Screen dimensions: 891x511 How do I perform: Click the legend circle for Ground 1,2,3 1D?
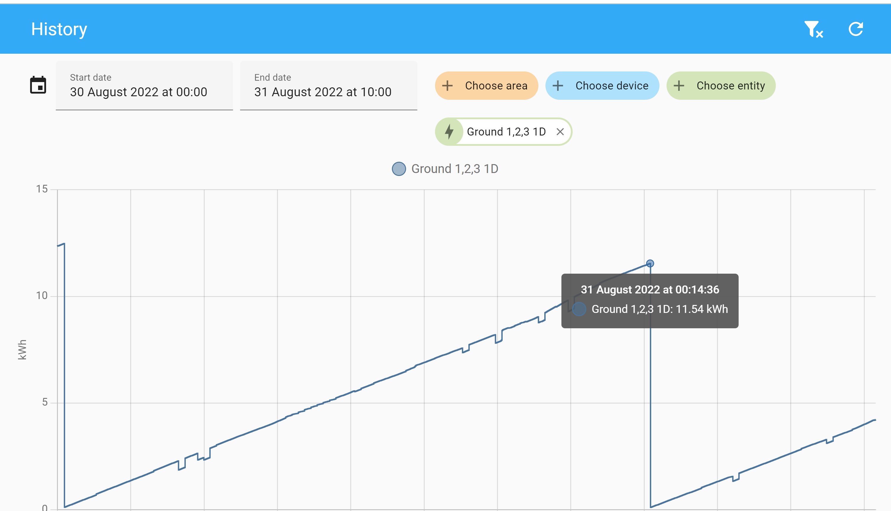[399, 169]
